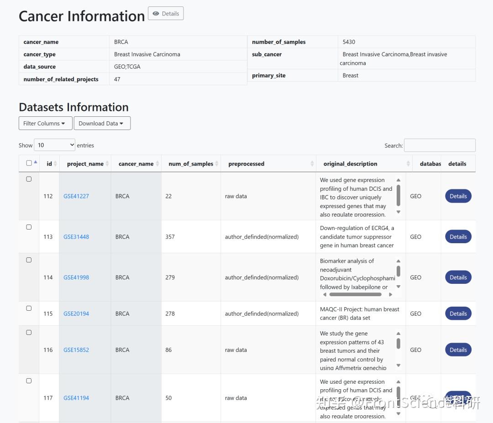Sort by original_description column arrows
This screenshot has width=493, height=423.
click(408, 164)
